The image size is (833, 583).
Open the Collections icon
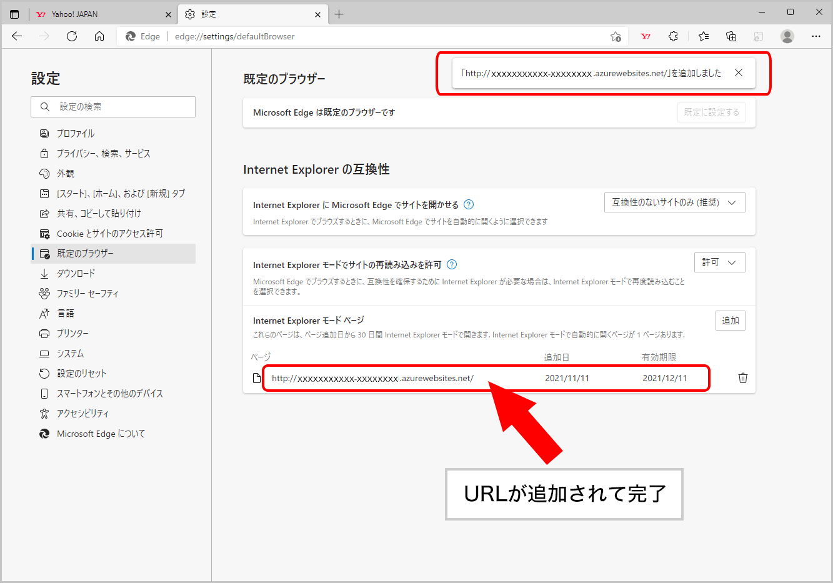coord(731,36)
